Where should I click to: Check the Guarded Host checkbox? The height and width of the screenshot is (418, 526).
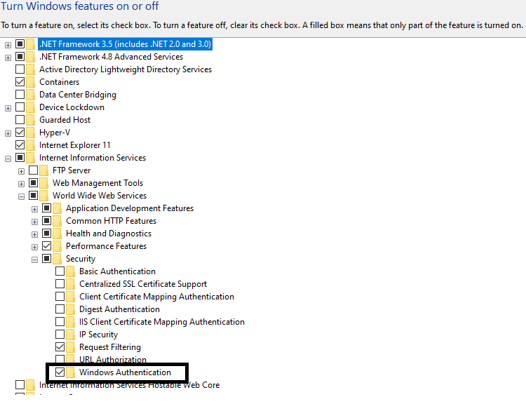point(20,120)
